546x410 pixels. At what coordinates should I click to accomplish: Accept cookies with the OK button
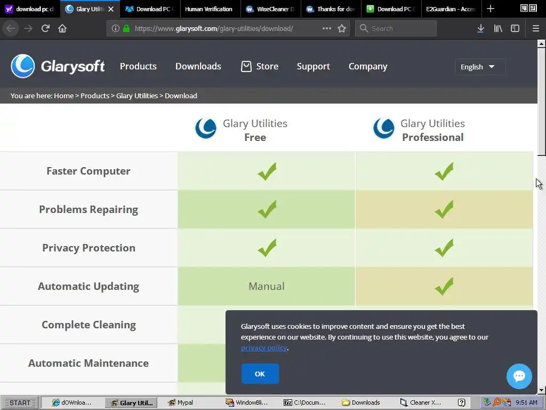pos(260,374)
